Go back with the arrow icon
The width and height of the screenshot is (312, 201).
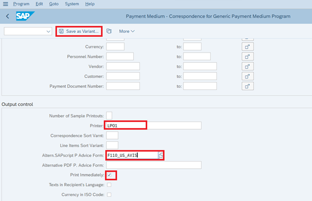pyautogui.click(x=8, y=16)
